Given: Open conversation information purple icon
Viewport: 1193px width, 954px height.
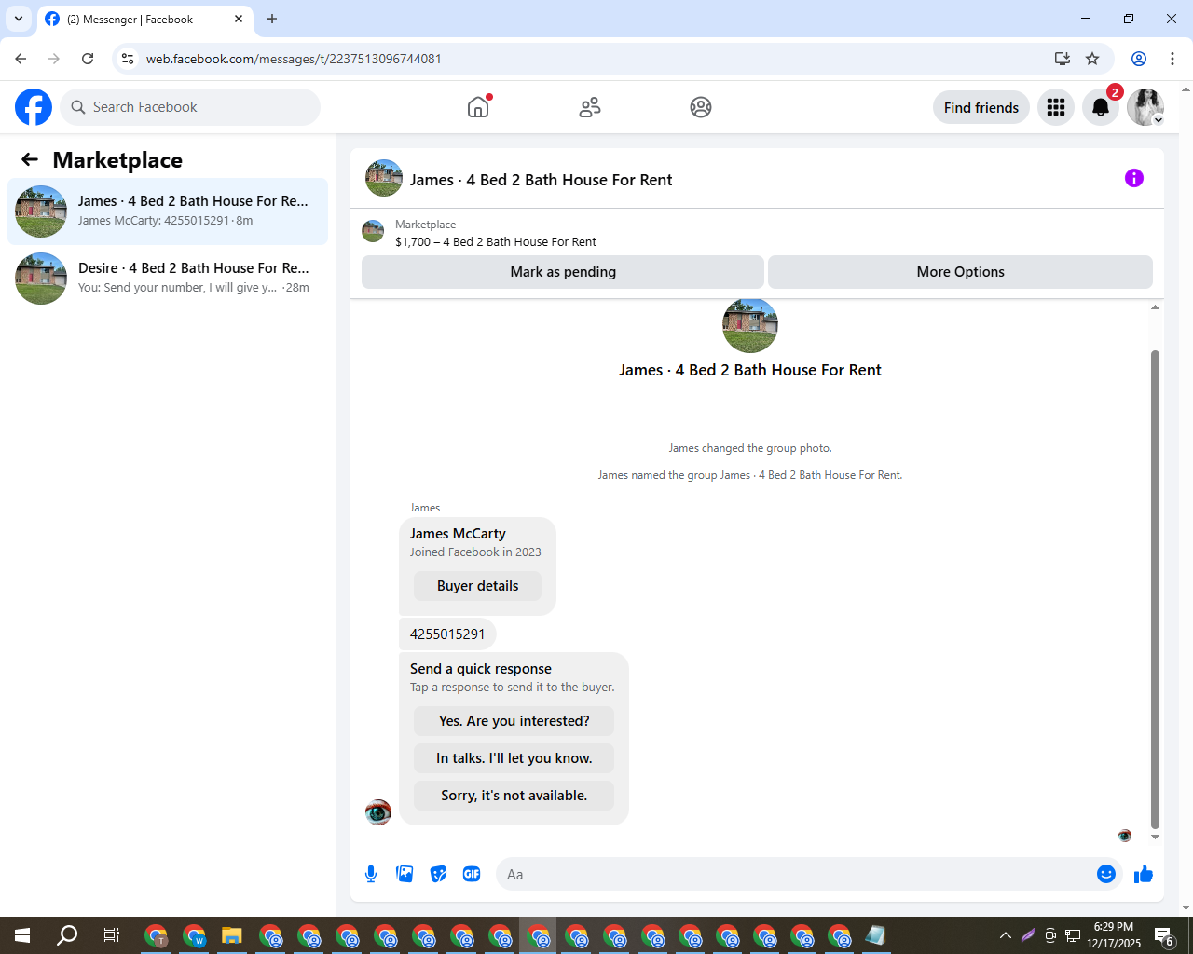Looking at the screenshot, I should 1134,178.
